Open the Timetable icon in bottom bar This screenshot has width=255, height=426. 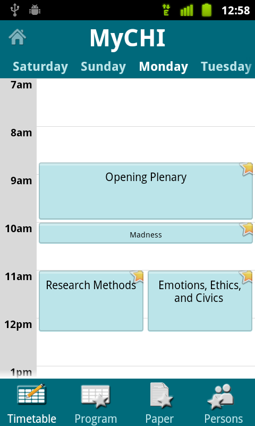coord(32,394)
